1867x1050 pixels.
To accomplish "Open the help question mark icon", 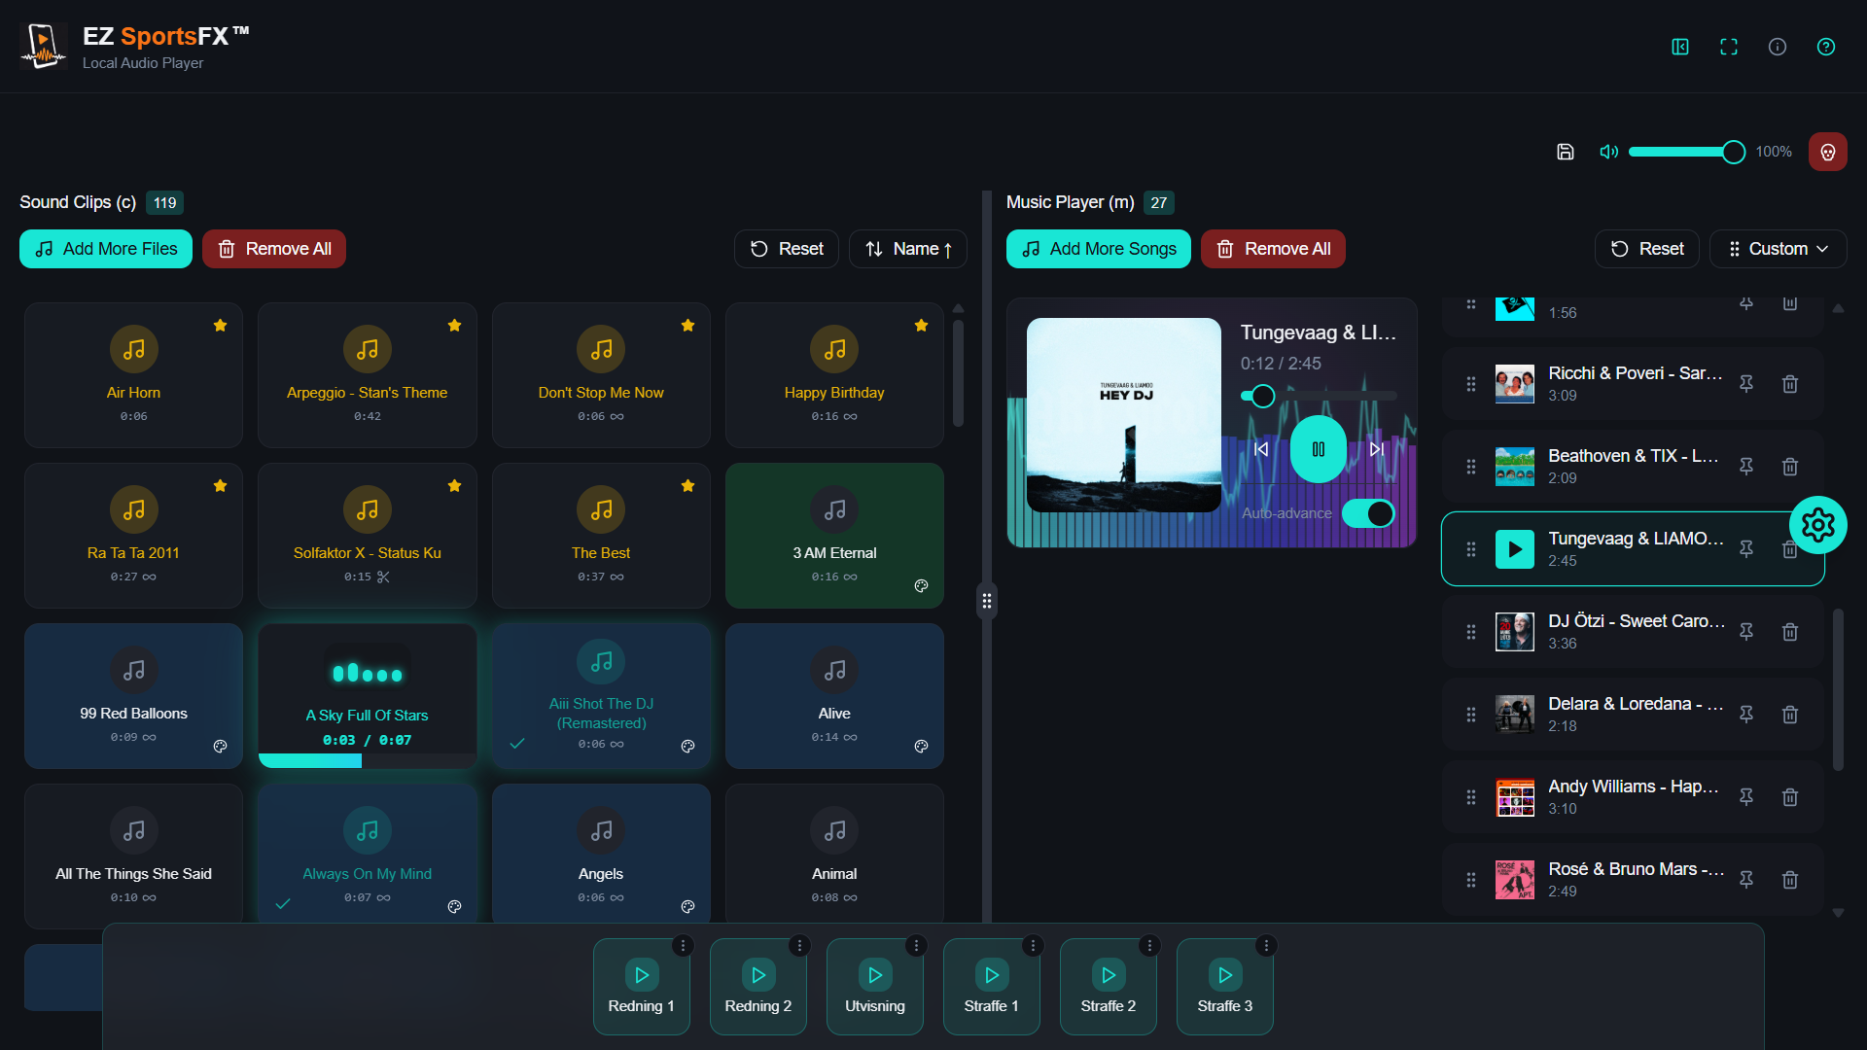I will pyautogui.click(x=1826, y=47).
